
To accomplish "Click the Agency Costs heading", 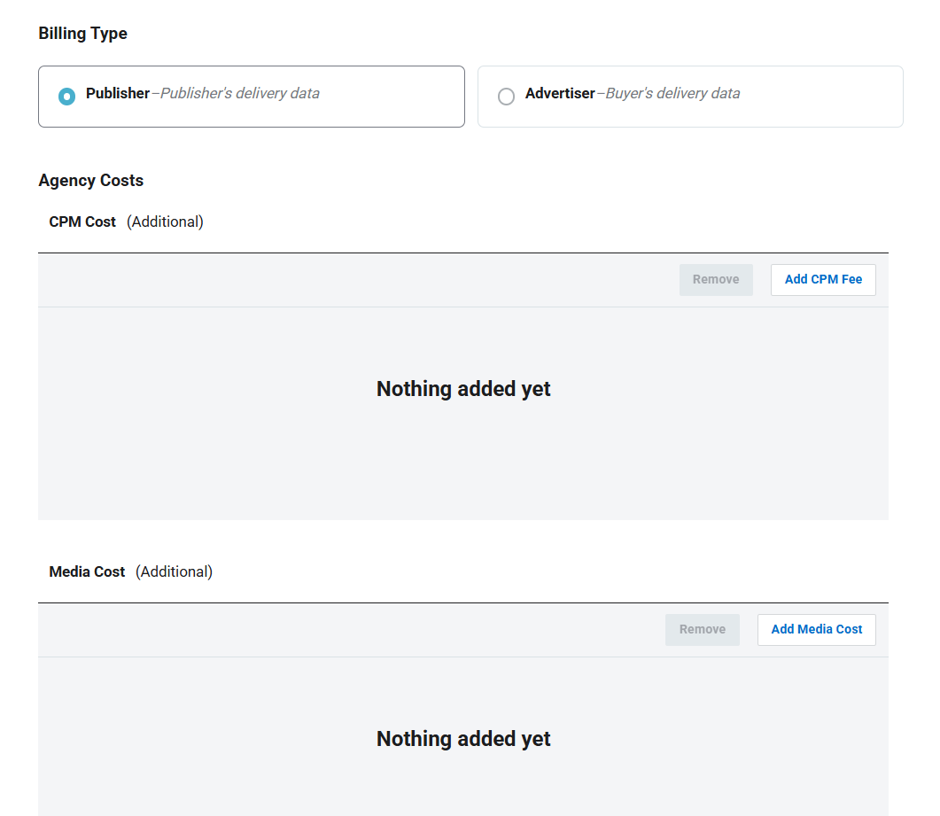I will point(90,181).
